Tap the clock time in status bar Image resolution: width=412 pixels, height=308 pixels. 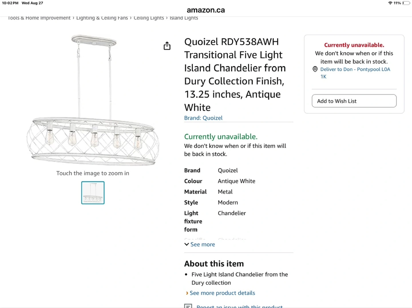(10, 3)
